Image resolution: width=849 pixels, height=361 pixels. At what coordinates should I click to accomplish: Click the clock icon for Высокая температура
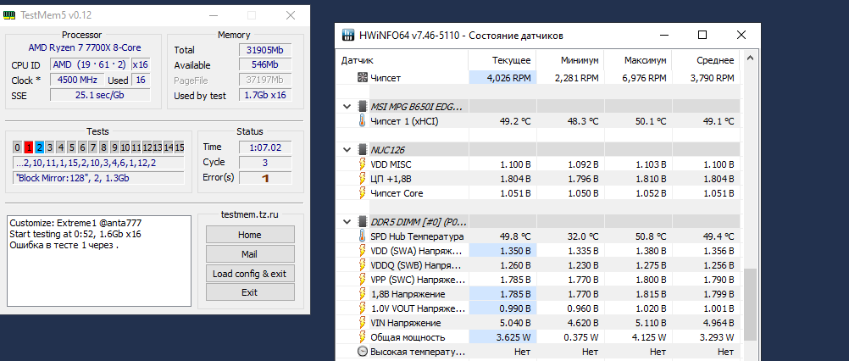click(x=363, y=352)
